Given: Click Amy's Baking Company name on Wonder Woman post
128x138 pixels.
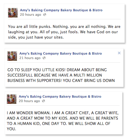Looking at the screenshot, I should (60, 96).
